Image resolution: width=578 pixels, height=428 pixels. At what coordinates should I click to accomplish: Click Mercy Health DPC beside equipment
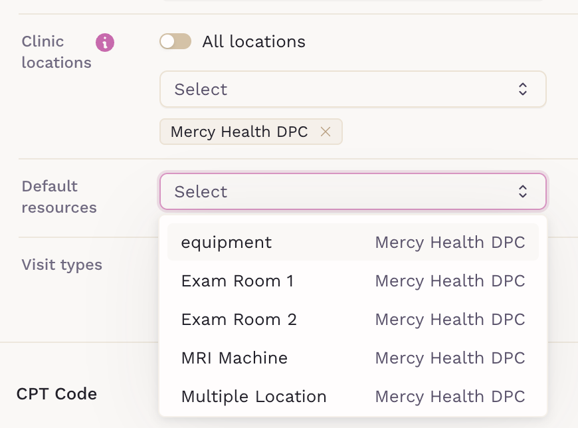450,243
